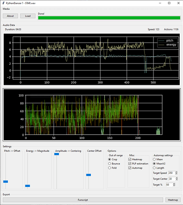
Task: Increase Target Center with up arrow
Action: click(177, 178)
